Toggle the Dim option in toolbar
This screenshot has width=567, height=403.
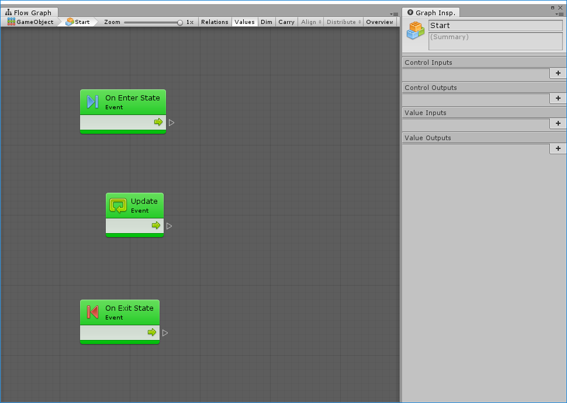pyautogui.click(x=267, y=22)
